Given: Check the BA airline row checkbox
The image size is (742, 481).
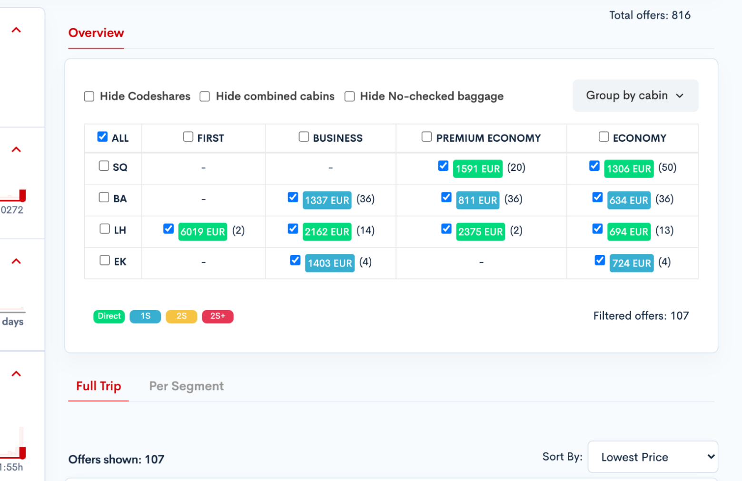Looking at the screenshot, I should 104,197.
